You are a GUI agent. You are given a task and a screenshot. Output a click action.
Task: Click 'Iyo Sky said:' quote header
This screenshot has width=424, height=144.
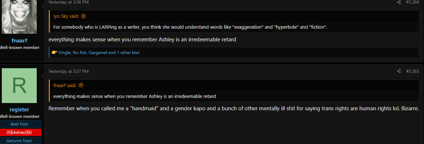click(66, 16)
